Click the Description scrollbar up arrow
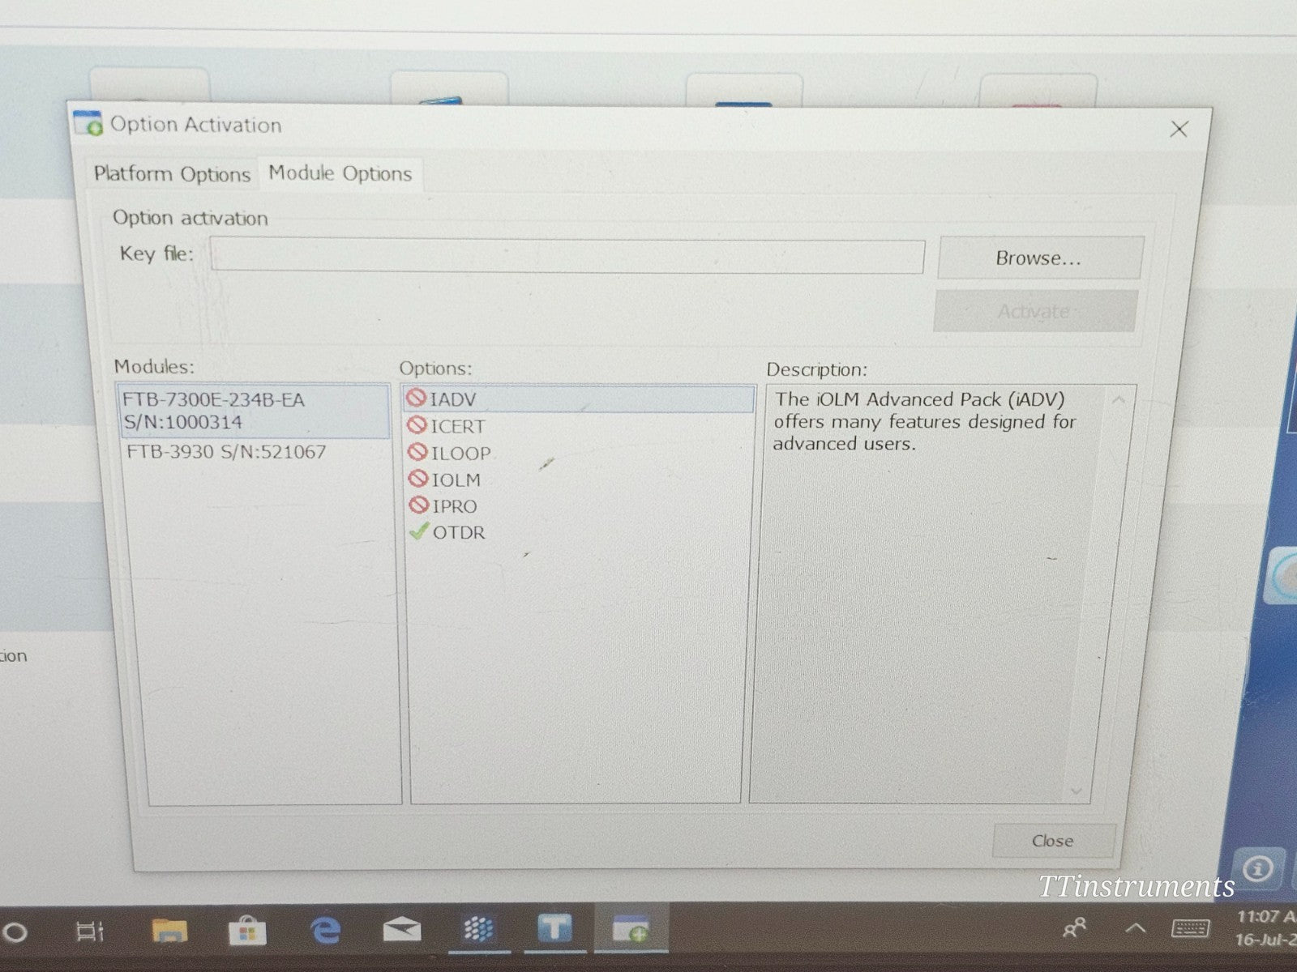Viewport: 1297px width, 972px height. pyautogui.click(x=1119, y=400)
